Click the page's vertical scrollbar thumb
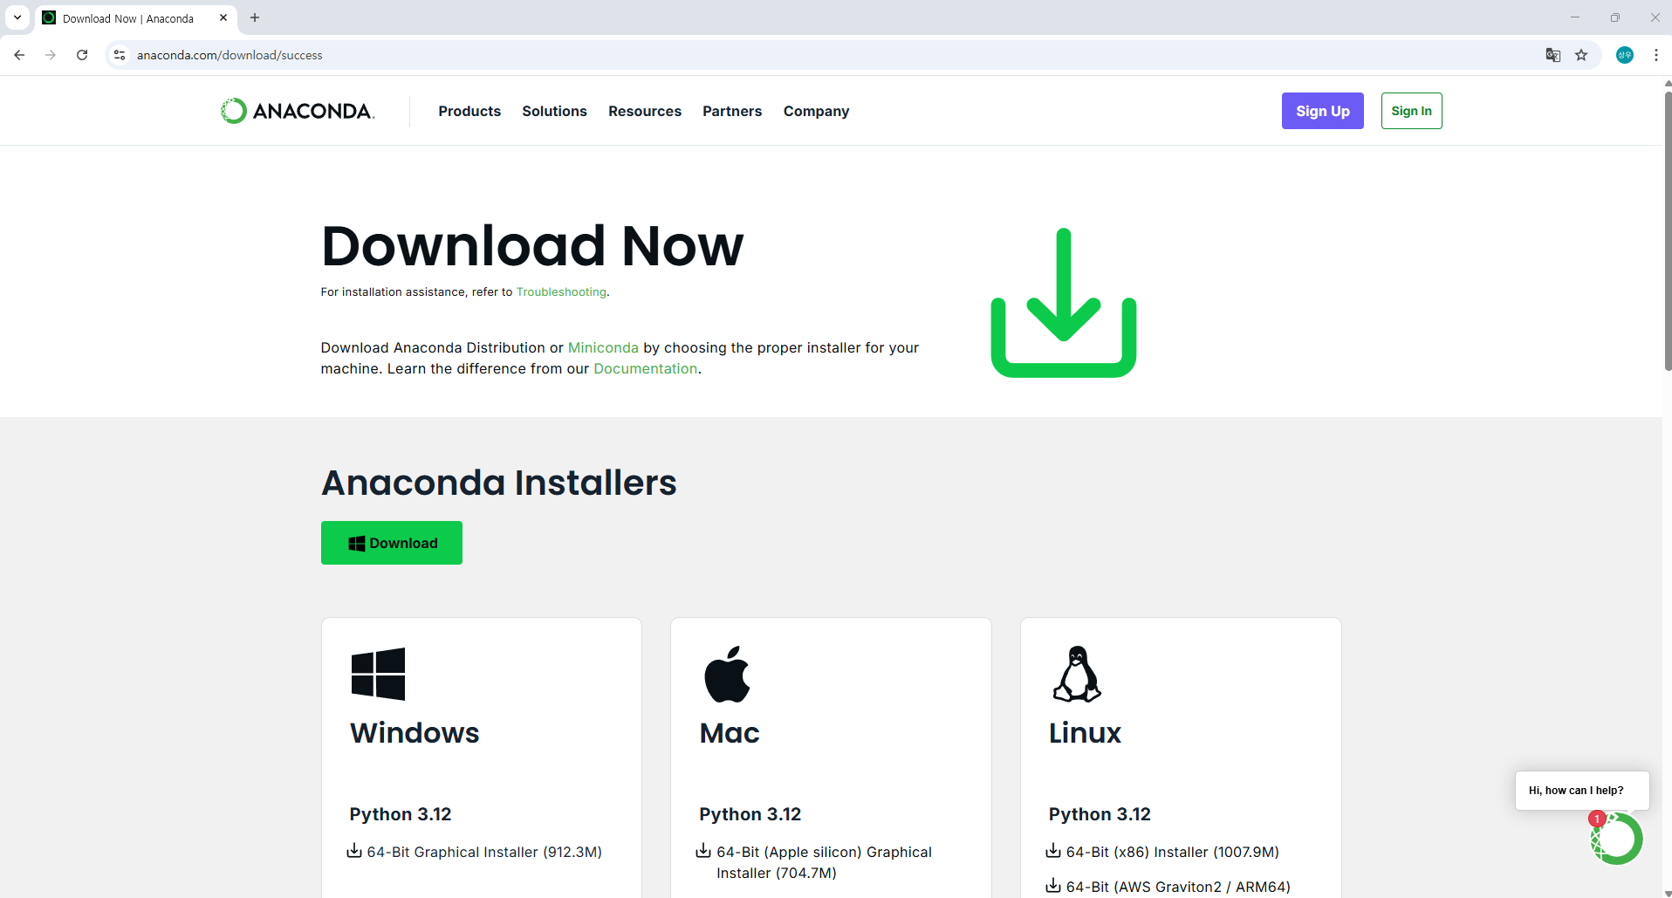Screen dimensions: 1672x898 coord(1668,231)
